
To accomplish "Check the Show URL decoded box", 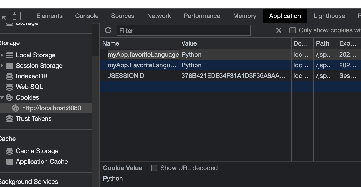I will pyautogui.click(x=154, y=168).
